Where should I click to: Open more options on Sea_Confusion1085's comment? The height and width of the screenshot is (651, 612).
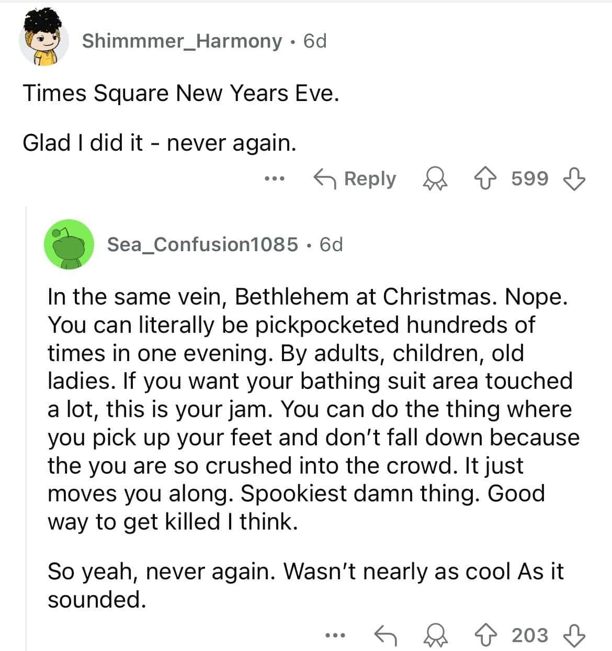(335, 635)
